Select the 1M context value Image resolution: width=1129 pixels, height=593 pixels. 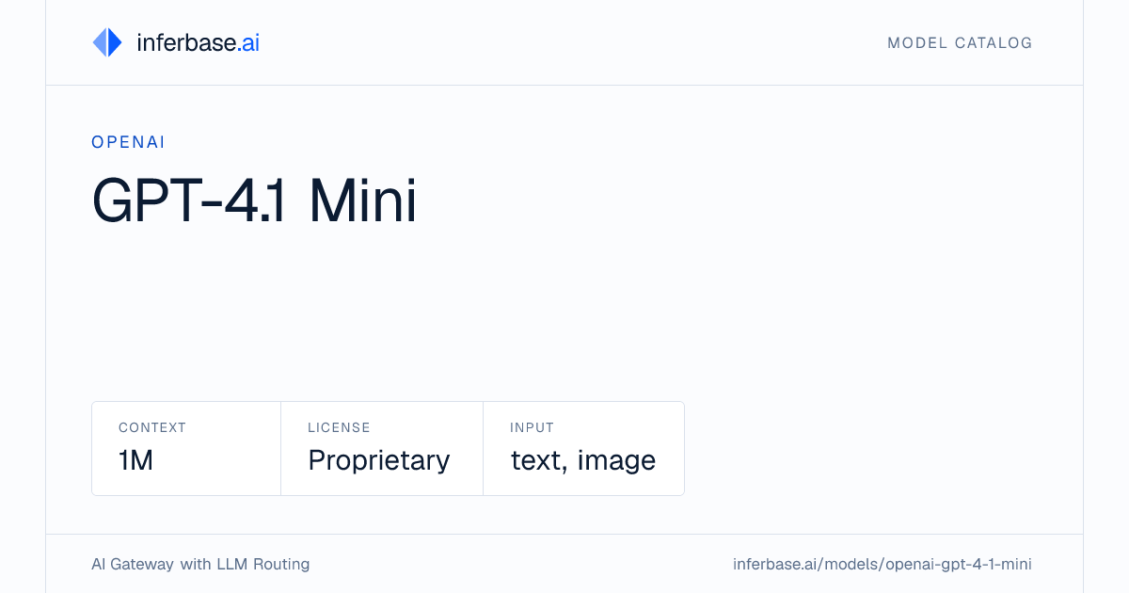click(x=136, y=460)
